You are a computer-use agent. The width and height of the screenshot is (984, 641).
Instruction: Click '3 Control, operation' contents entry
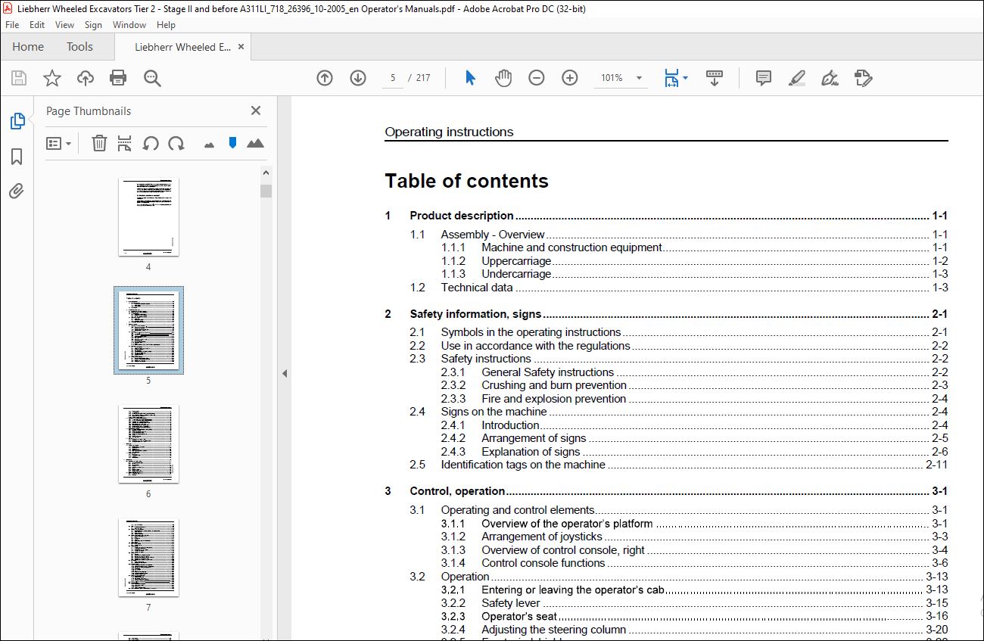pyautogui.click(x=666, y=491)
